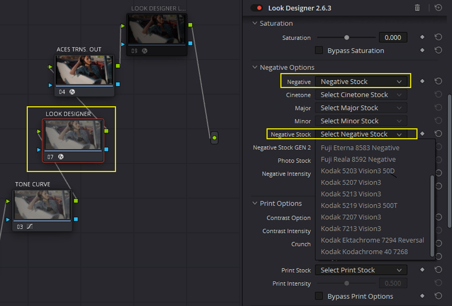Reset the Negative Stock parameter
452x306 pixels.
(438, 133)
